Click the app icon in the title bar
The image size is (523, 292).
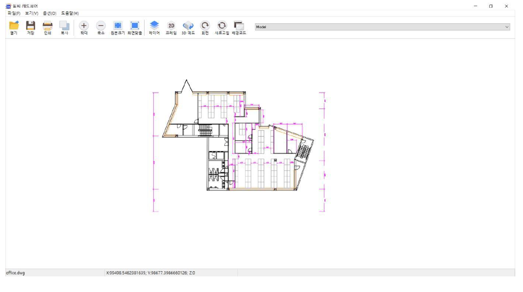(x=8, y=6)
